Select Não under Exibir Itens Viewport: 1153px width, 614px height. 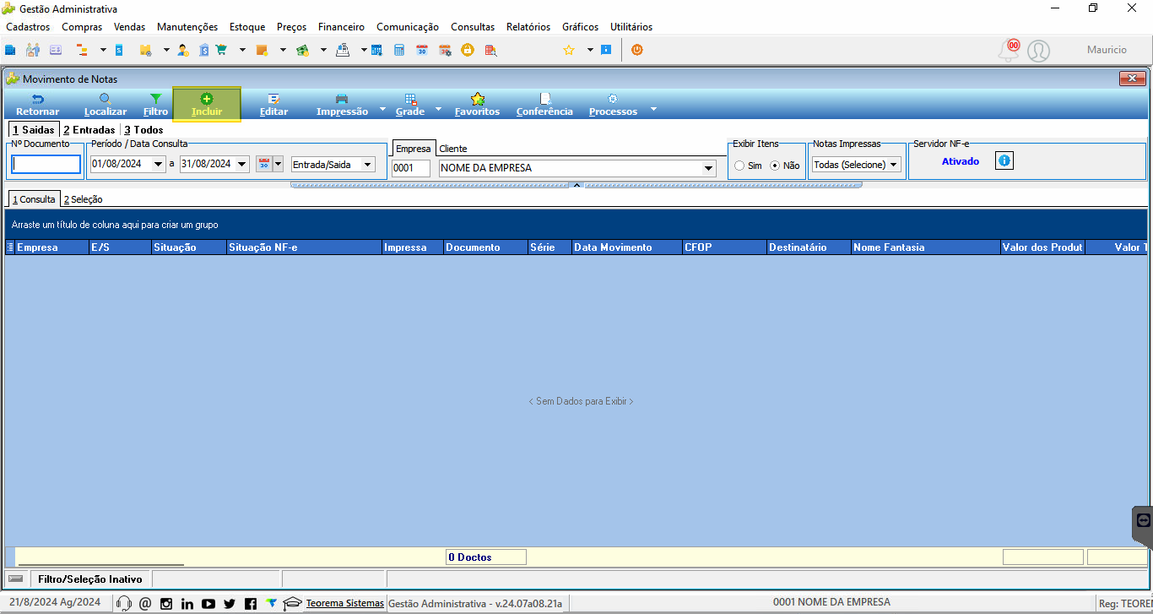(x=775, y=166)
